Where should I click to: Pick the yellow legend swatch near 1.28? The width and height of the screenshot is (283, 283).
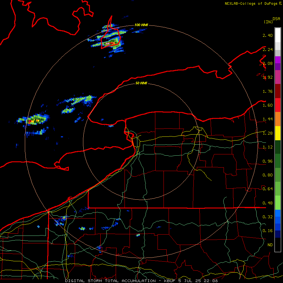click(x=278, y=133)
